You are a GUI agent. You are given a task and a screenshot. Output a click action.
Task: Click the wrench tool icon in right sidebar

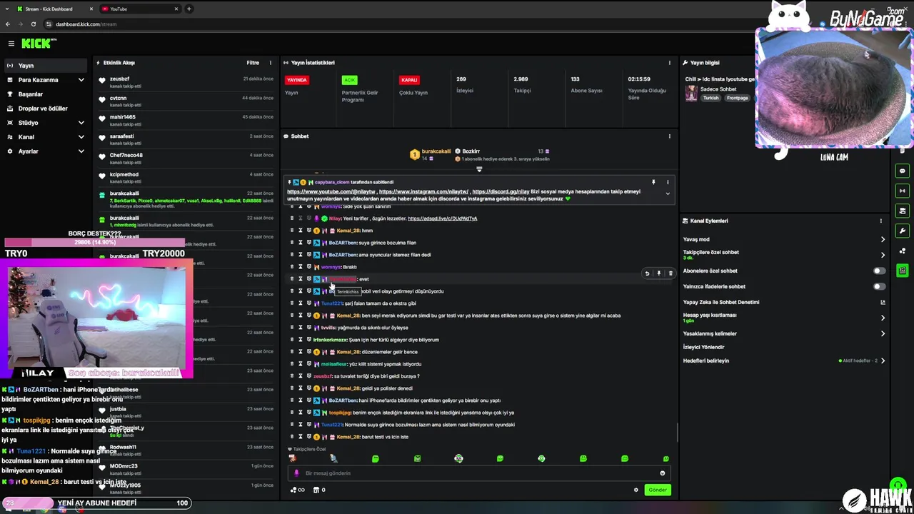[903, 231]
